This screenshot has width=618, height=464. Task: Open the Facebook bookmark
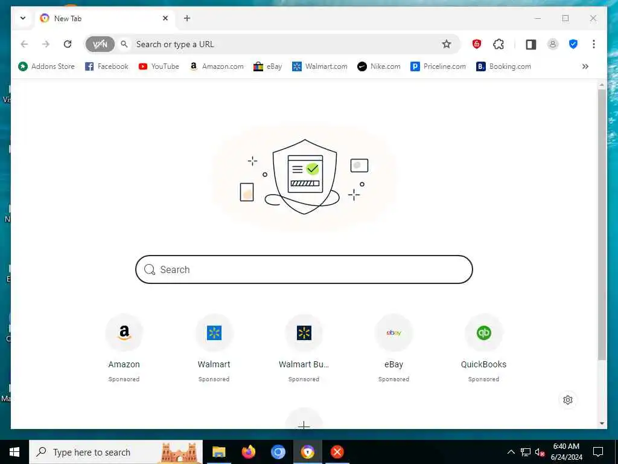107,66
